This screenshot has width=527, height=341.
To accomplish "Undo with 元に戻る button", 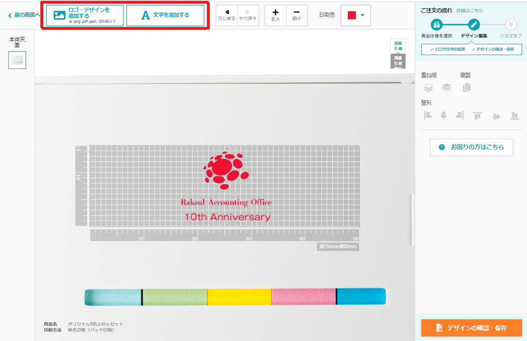I will (x=226, y=15).
